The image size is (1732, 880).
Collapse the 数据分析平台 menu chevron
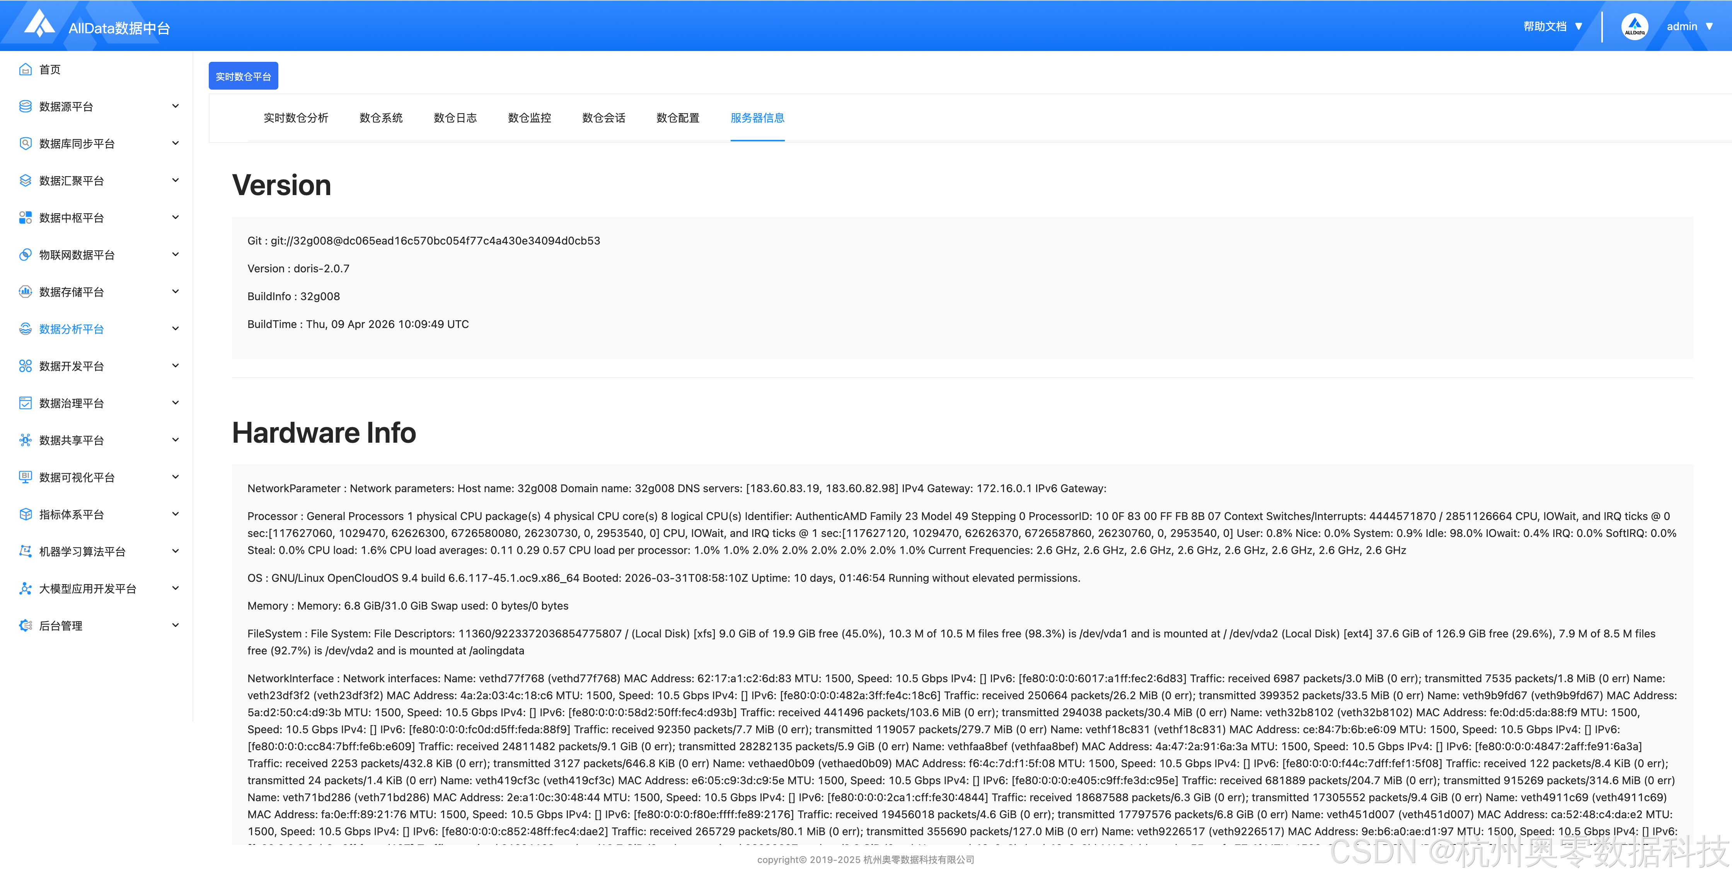pos(176,328)
